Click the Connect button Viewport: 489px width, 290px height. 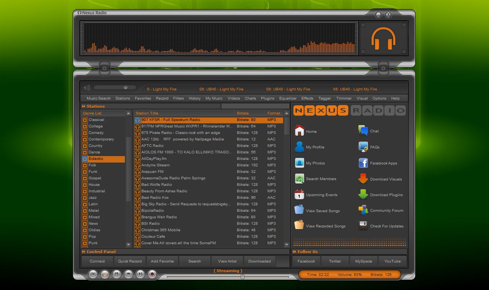tap(97, 261)
